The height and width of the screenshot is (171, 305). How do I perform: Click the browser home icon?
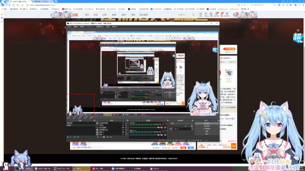click(22, 5)
